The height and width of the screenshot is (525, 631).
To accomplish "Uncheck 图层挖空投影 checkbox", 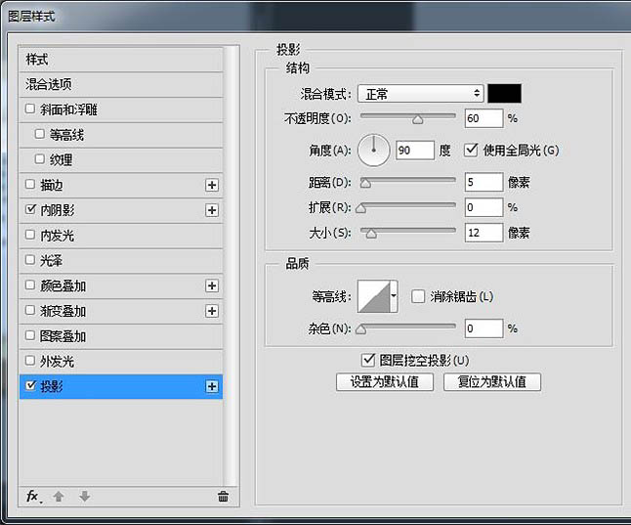I will click(x=368, y=360).
